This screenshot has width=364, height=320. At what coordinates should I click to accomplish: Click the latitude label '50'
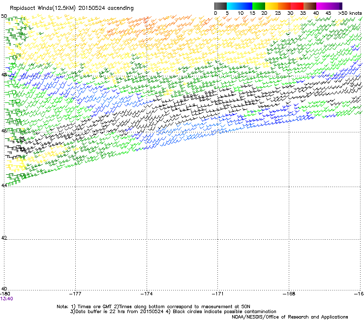pyautogui.click(x=4, y=16)
